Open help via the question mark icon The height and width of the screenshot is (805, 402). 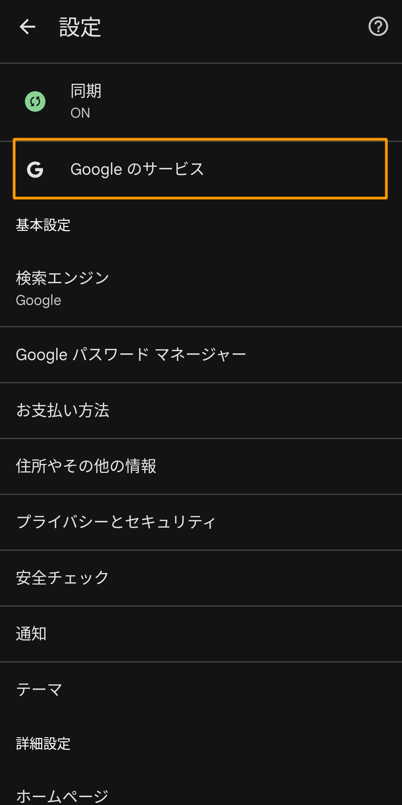378,27
